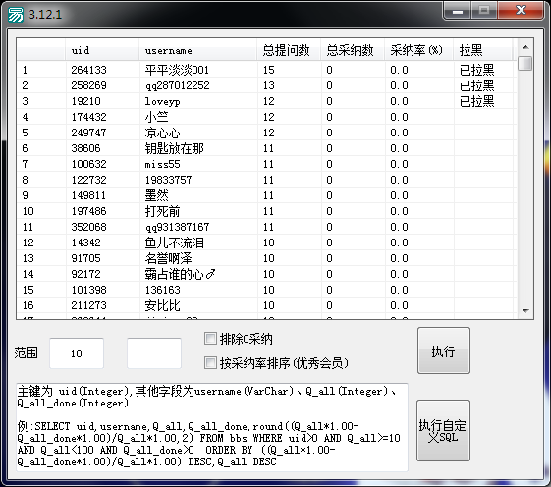The image size is (551, 487).
Task: Click the 执行 button
Action: [444, 351]
